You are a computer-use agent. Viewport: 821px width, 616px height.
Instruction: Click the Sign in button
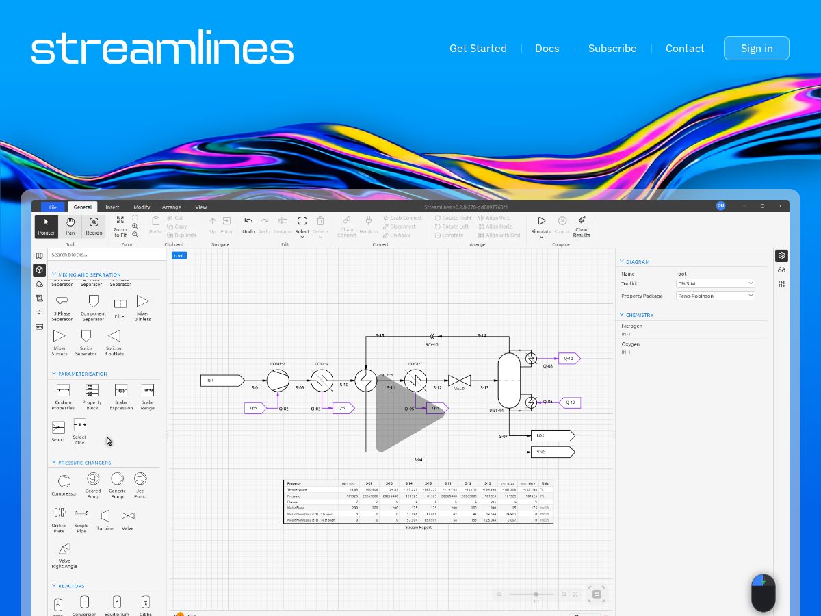[x=757, y=49]
